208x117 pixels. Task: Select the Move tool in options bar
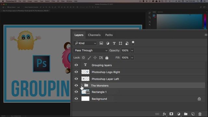click(3, 7)
